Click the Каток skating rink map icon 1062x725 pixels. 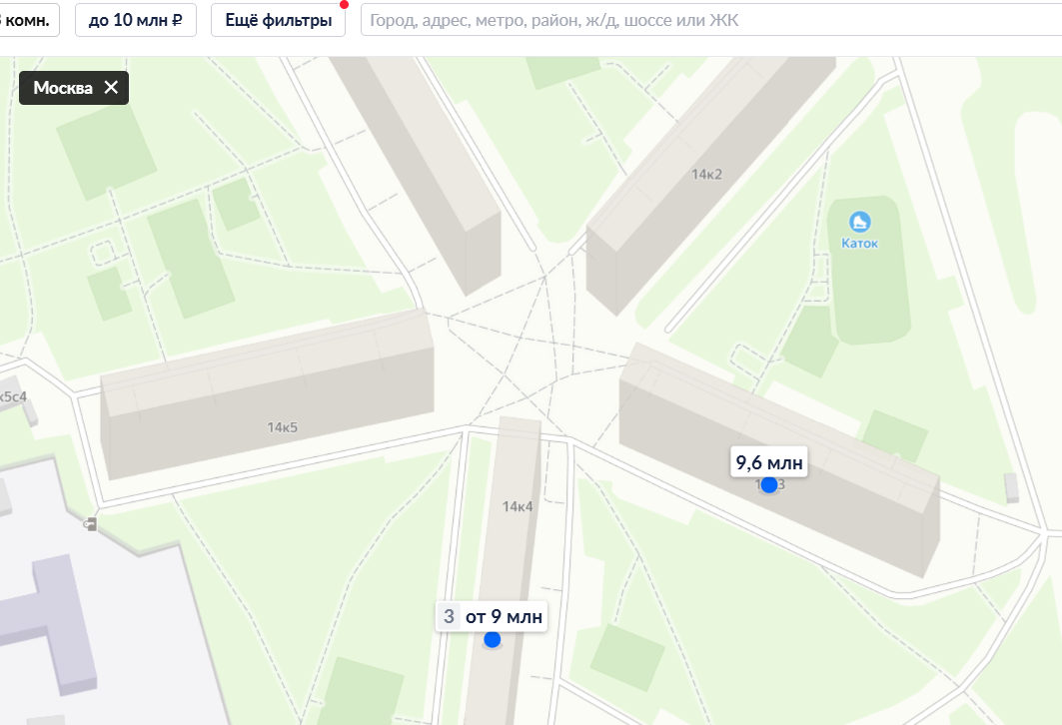coord(859,222)
